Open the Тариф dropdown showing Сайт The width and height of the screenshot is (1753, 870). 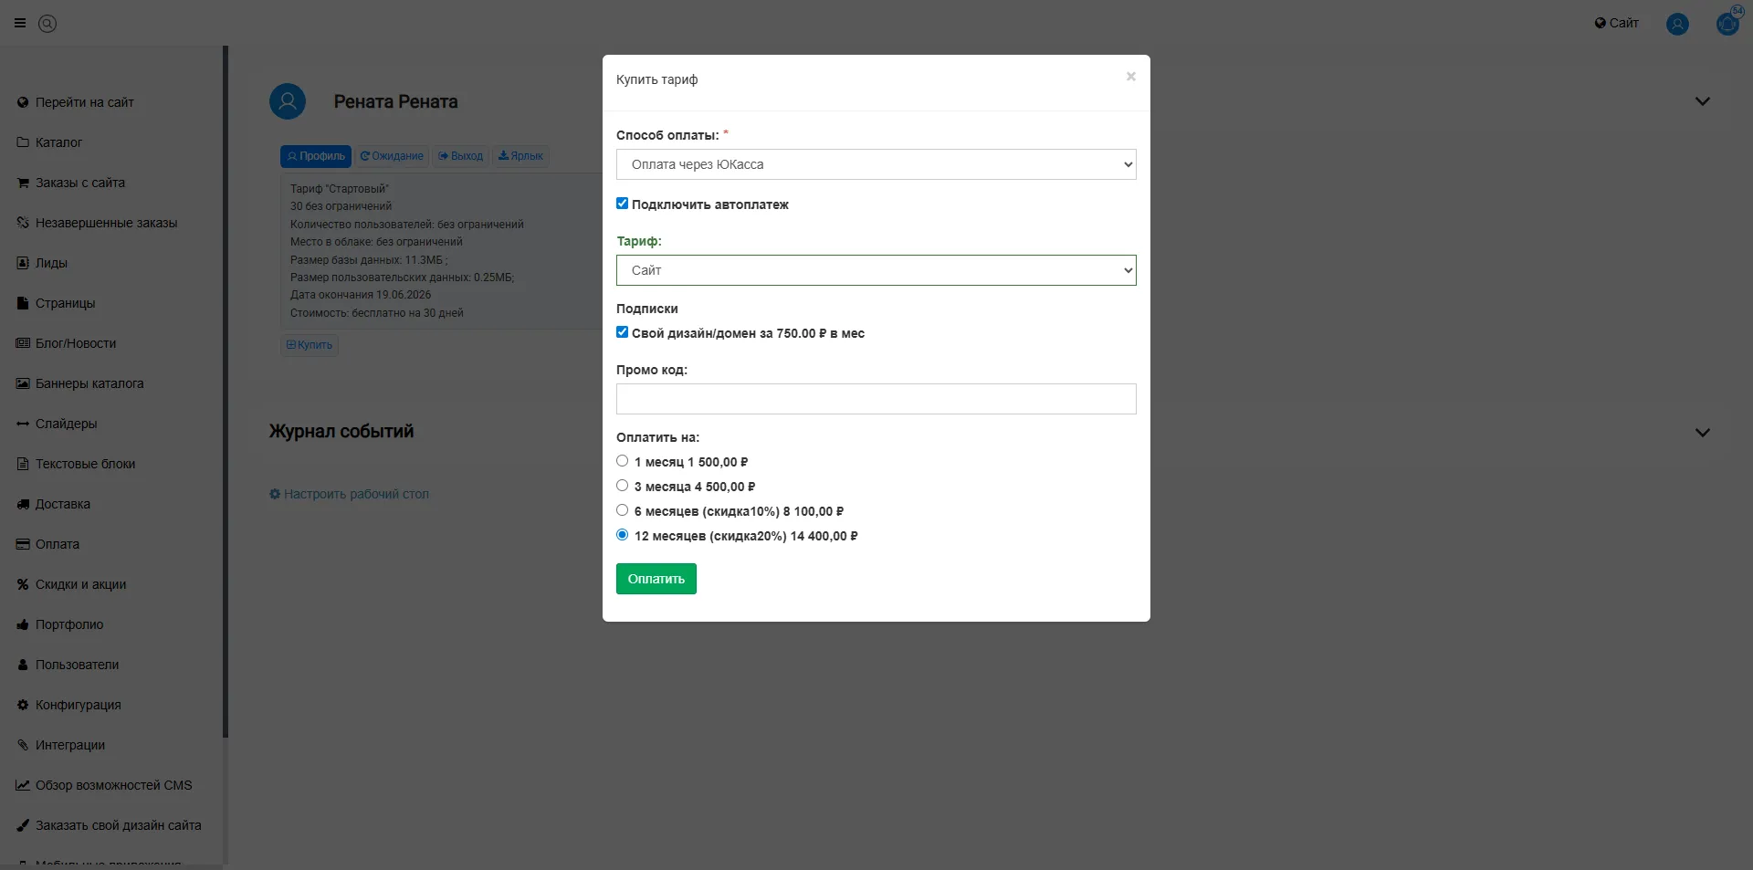tap(876, 270)
